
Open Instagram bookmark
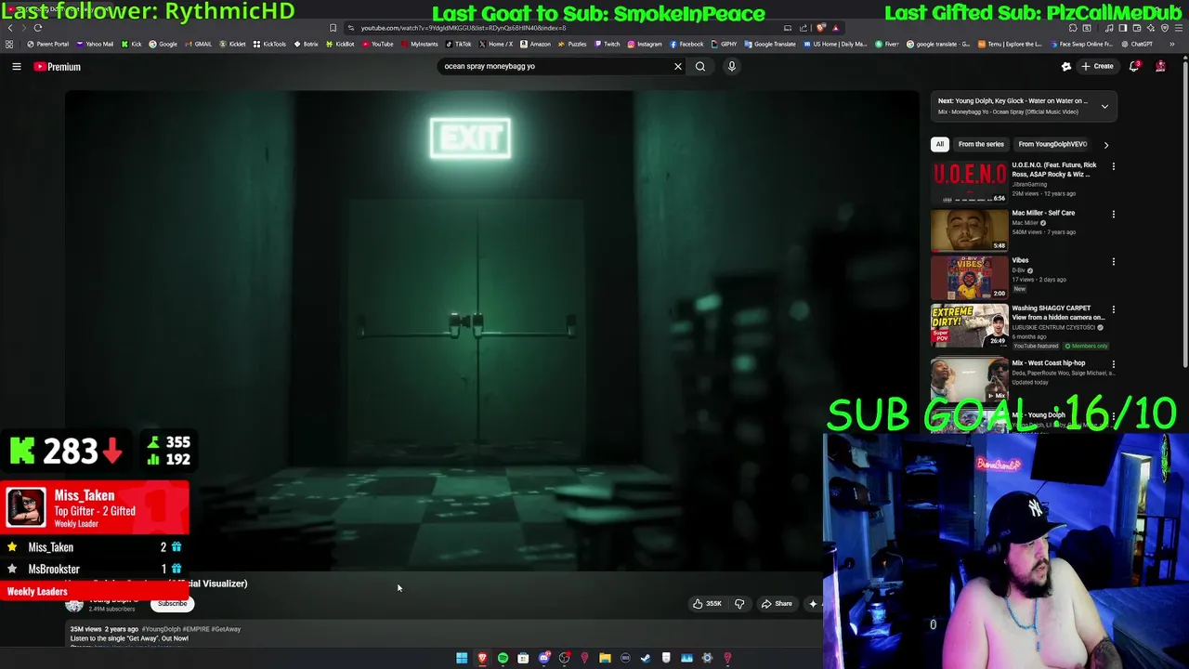coord(645,44)
